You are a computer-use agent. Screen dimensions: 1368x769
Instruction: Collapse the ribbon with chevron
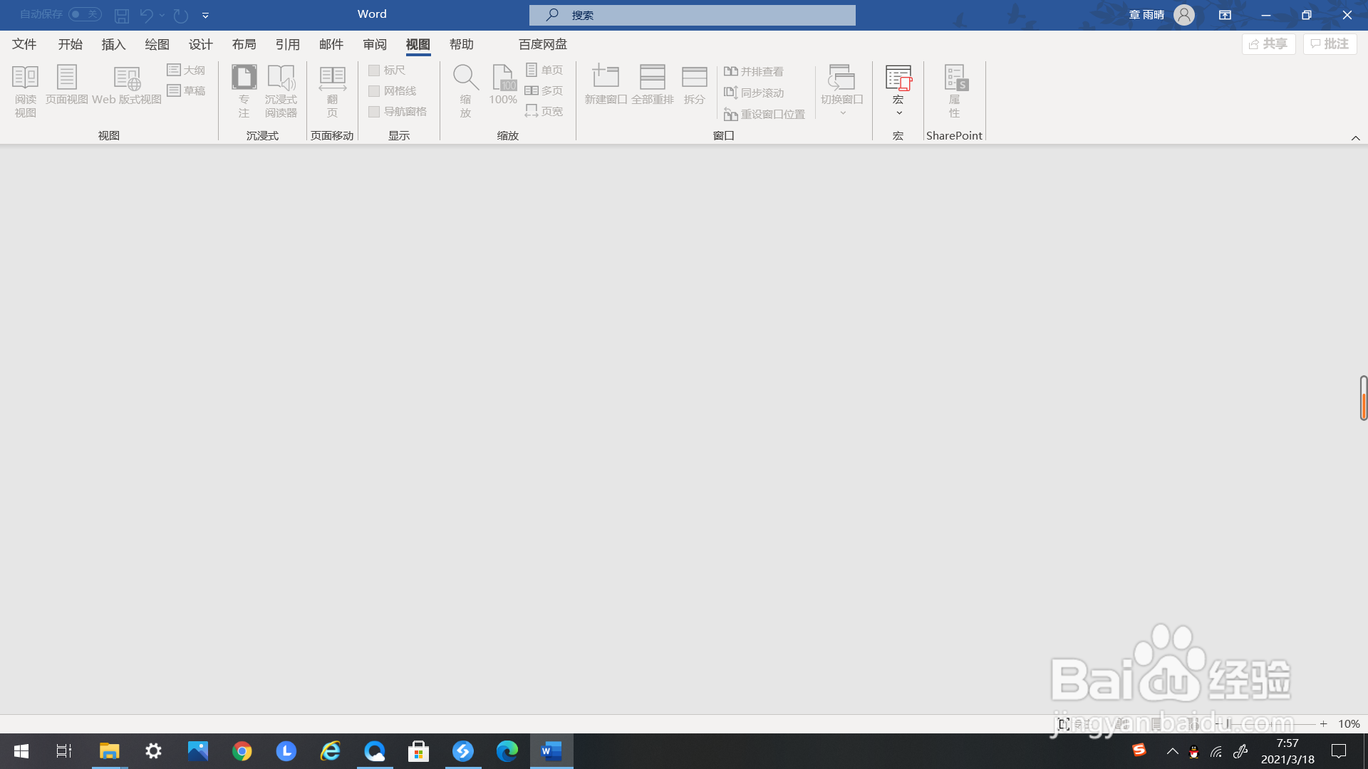coord(1355,138)
